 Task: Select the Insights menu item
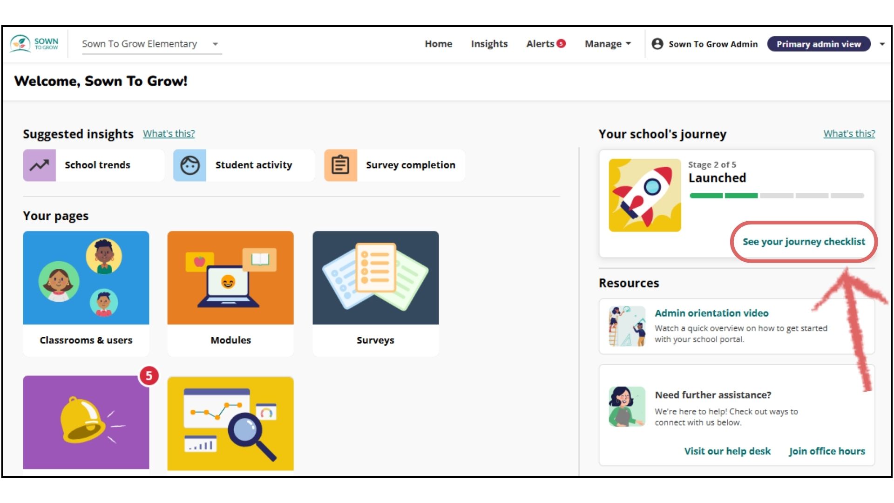click(490, 44)
